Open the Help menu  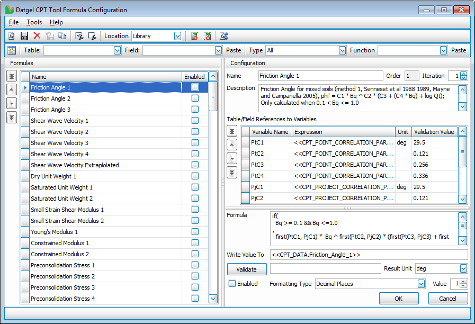click(x=56, y=22)
